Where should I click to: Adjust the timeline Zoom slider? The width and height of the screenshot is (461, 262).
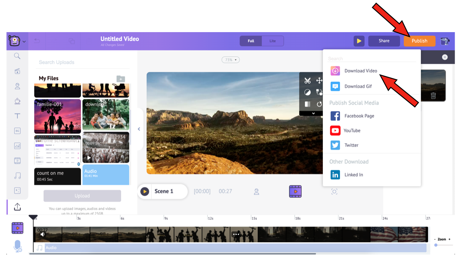coord(436,245)
